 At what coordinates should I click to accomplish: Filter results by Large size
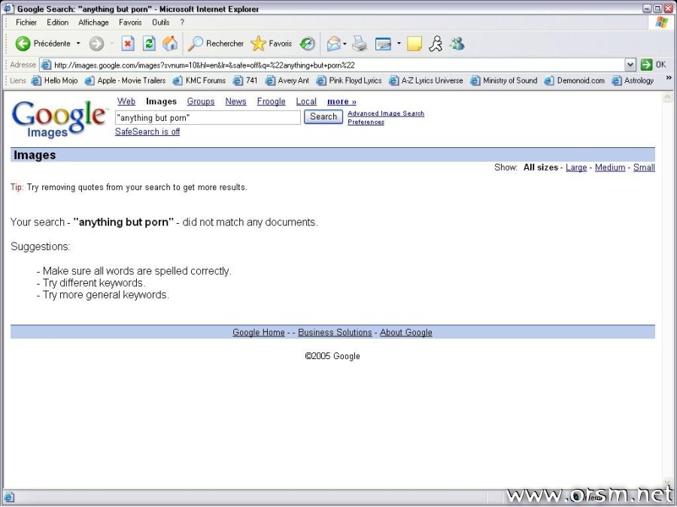576,167
